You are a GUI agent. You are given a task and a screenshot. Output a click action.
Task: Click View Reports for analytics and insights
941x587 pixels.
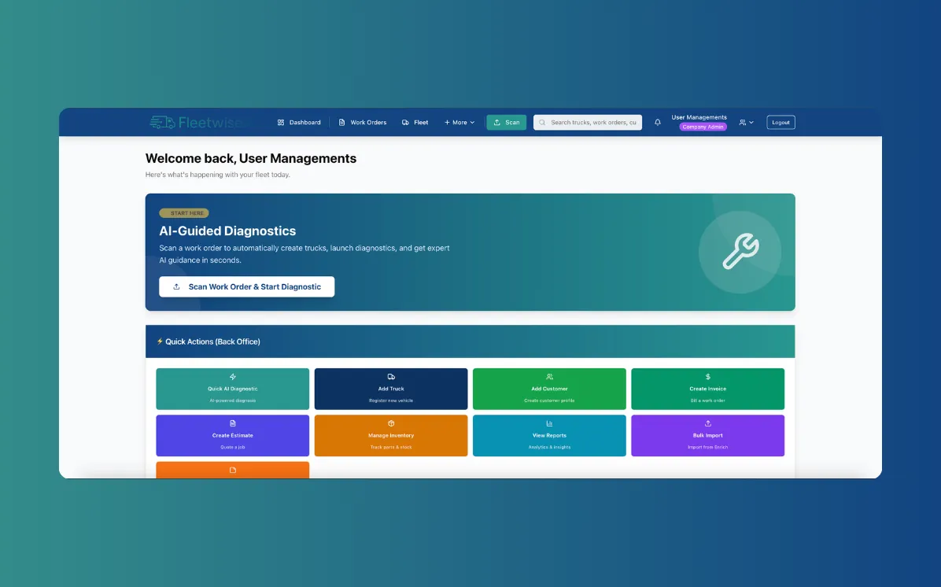[549, 435]
